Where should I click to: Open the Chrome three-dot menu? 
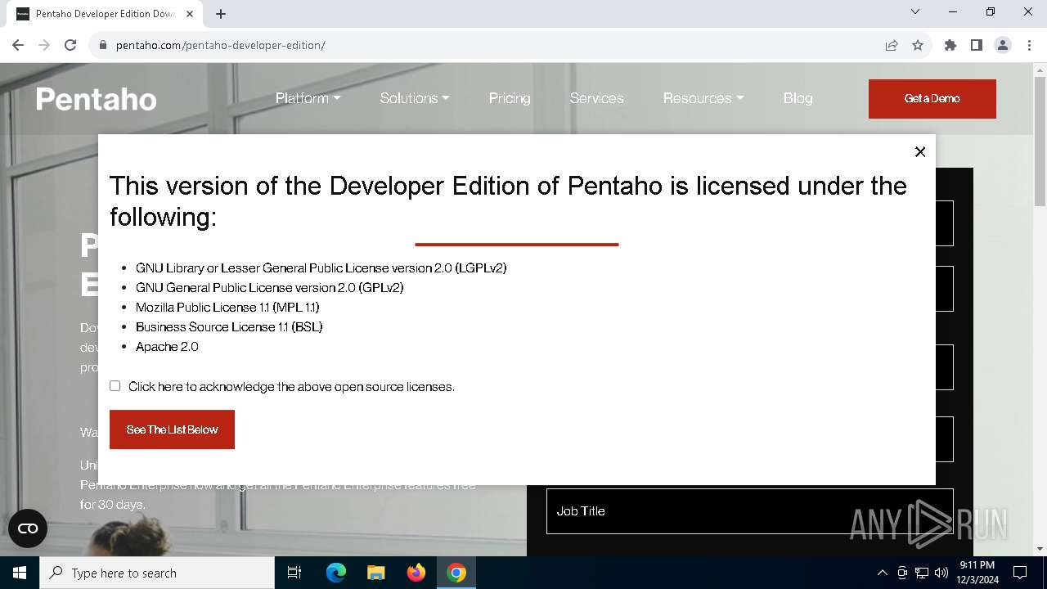(1028, 45)
